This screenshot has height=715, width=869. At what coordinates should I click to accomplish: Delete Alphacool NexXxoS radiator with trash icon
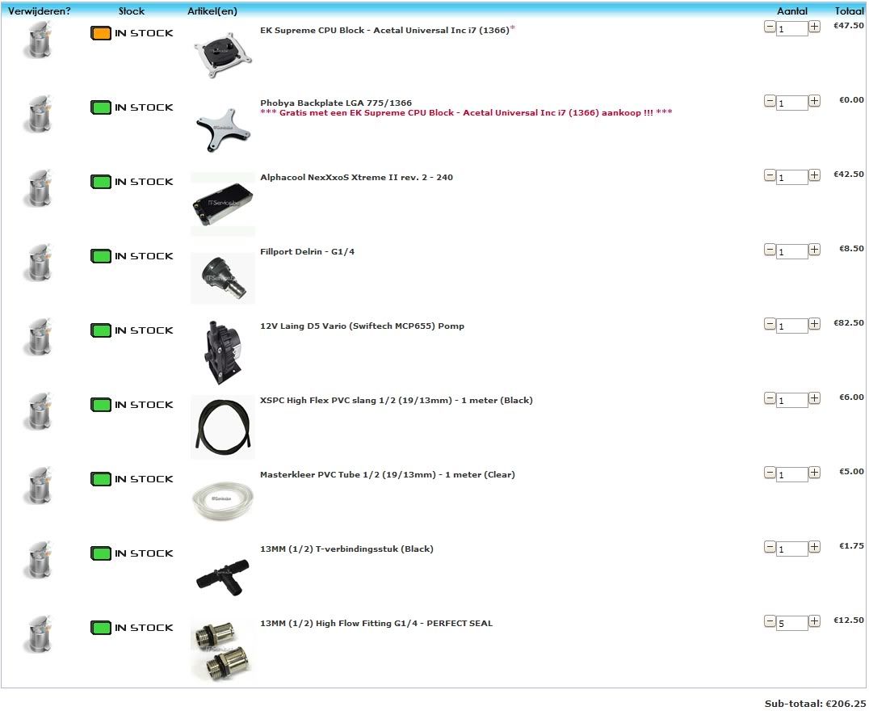pos(38,188)
